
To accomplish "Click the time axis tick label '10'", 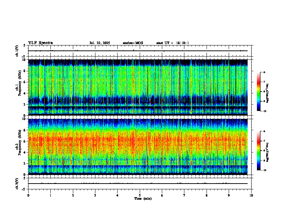I will click(x=251, y=195).
